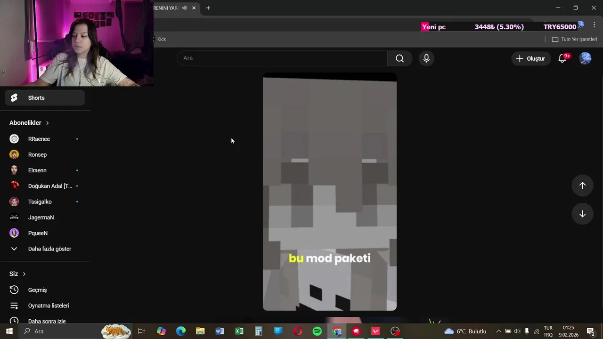Open Task View on taskbar
Image resolution: width=603 pixels, height=339 pixels.
click(x=141, y=331)
